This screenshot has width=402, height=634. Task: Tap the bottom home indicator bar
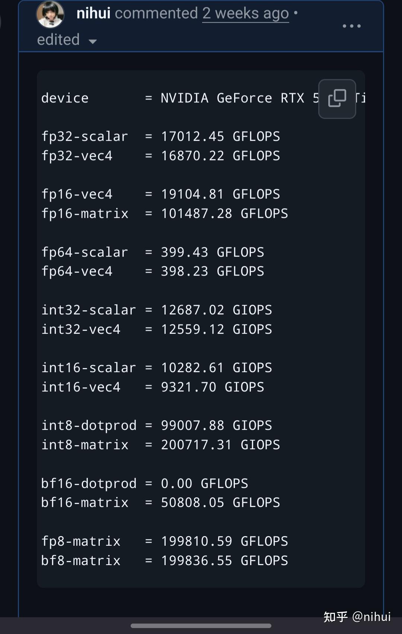(x=201, y=626)
